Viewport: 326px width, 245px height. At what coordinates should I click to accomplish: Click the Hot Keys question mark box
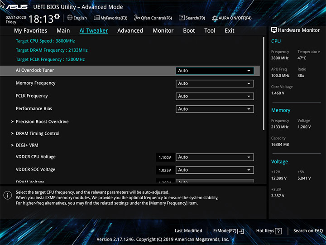(278, 231)
